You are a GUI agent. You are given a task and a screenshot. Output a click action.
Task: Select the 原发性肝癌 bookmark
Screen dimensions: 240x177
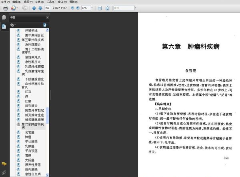click(33, 165)
